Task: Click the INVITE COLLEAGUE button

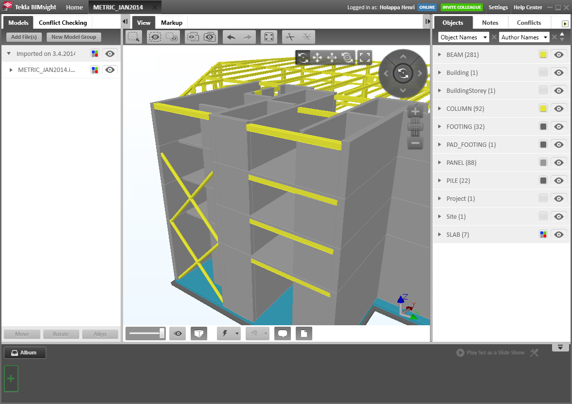Action: click(x=462, y=7)
